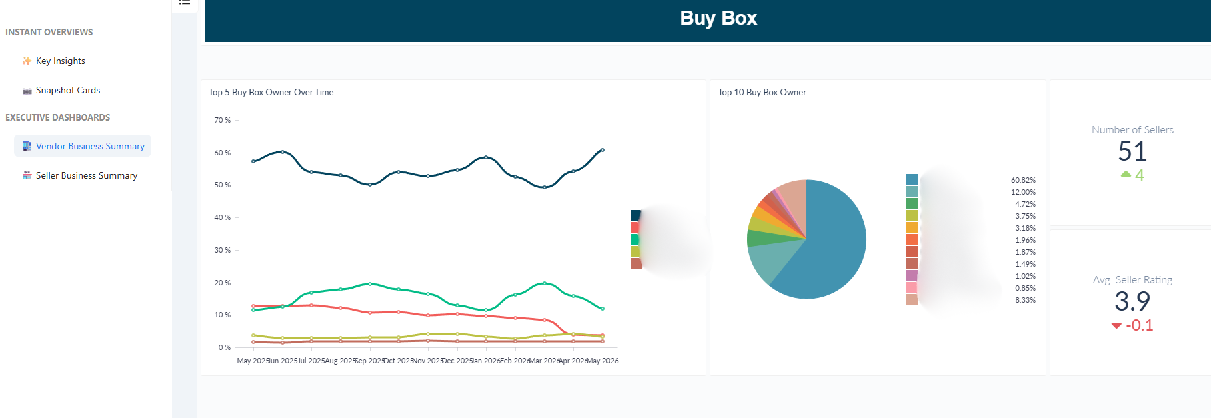Click the average rating value 3.9

(x=1132, y=301)
